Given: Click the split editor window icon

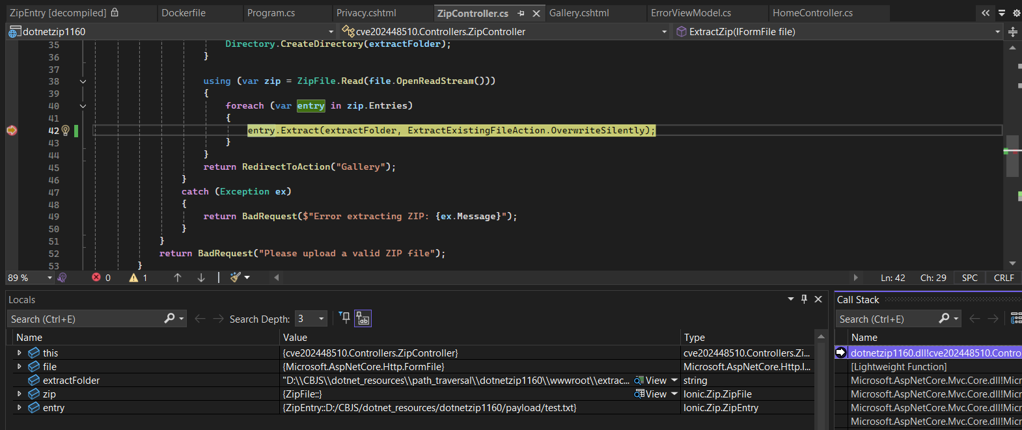Looking at the screenshot, I should click(x=1013, y=32).
